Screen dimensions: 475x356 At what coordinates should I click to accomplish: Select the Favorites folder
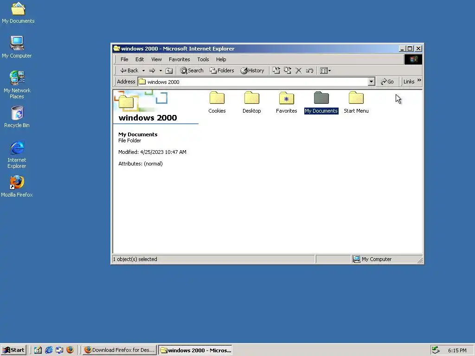coord(287,102)
